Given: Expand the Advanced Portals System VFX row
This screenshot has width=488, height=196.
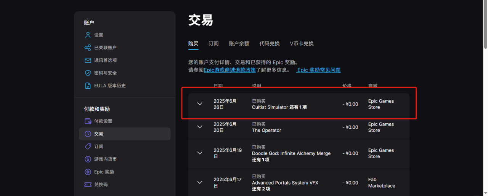Looking at the screenshot, I should click(x=200, y=182).
